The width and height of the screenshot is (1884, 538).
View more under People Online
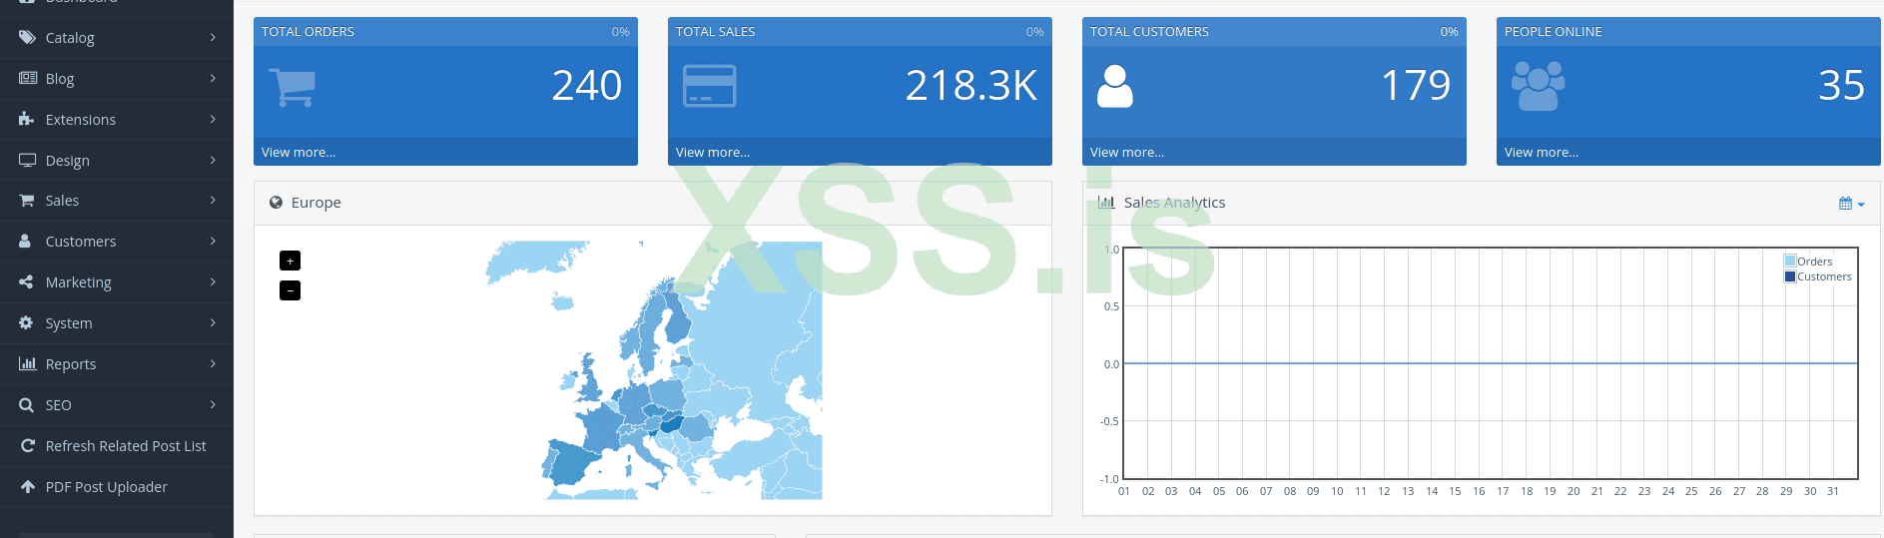point(1542,153)
